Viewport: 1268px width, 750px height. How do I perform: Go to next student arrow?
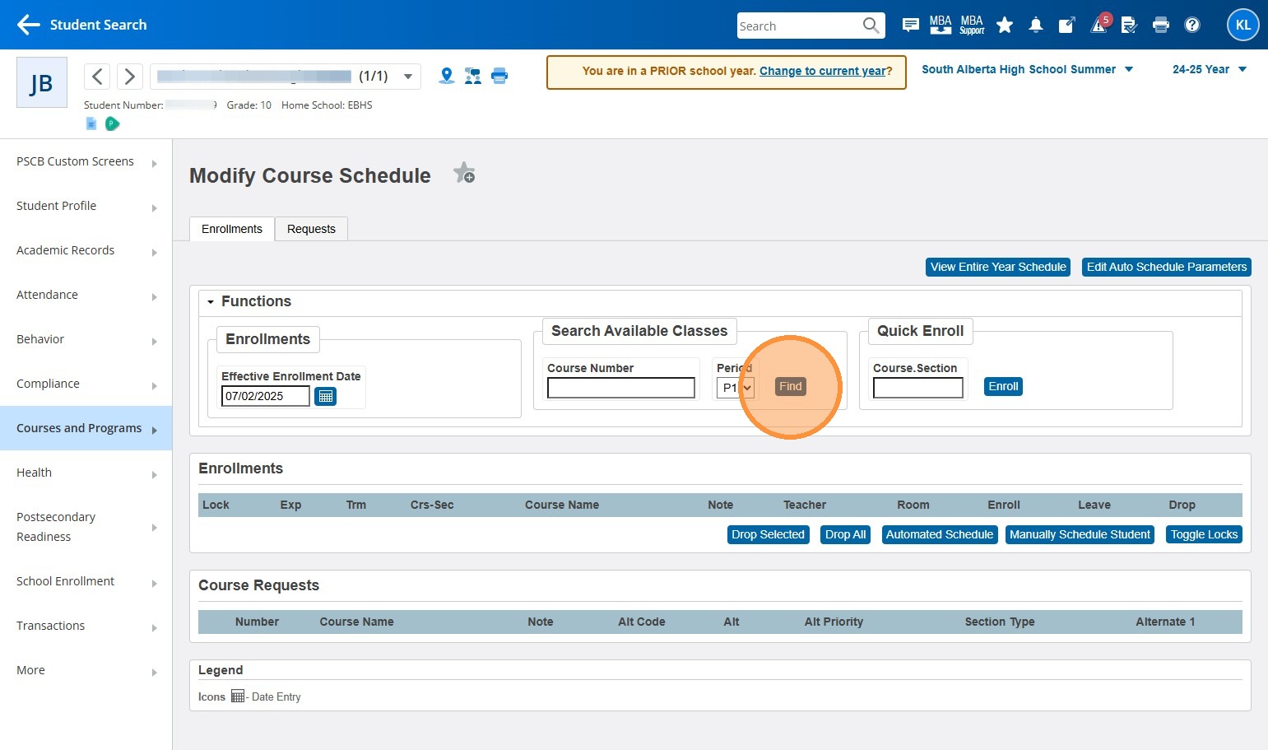(129, 77)
